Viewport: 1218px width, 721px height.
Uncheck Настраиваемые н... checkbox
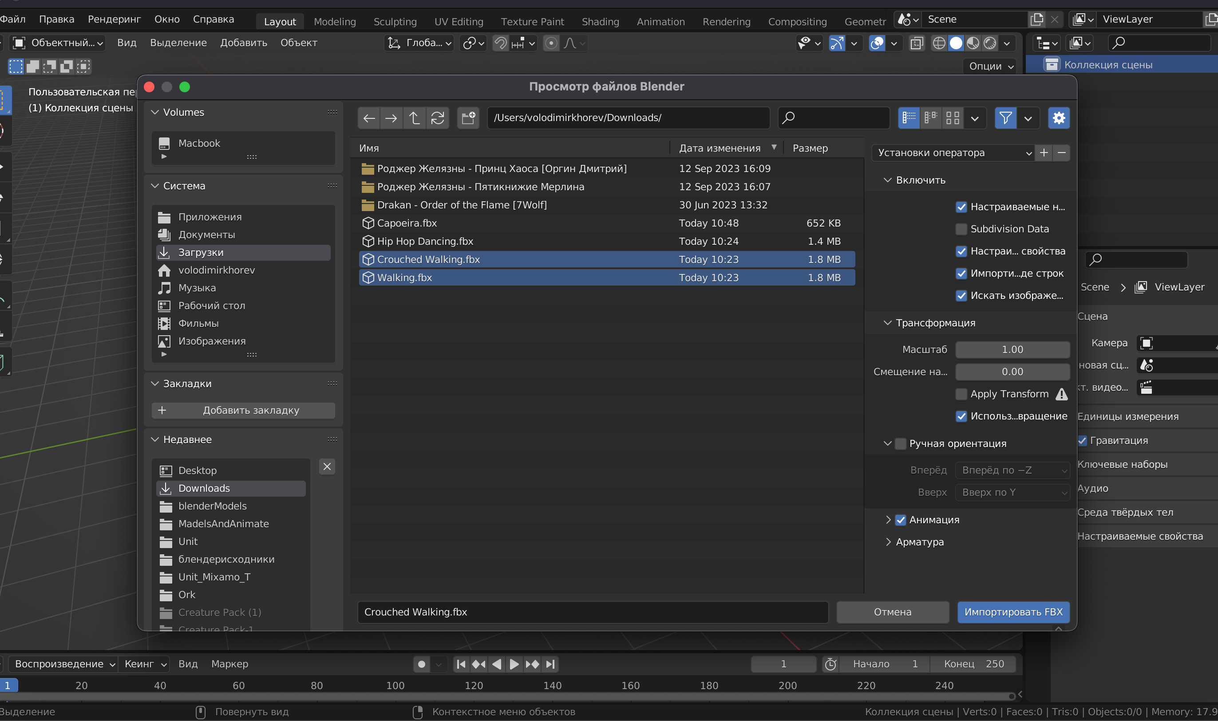(x=961, y=207)
